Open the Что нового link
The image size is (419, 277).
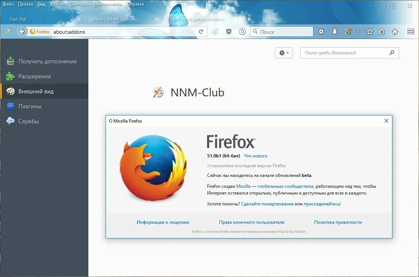point(256,156)
